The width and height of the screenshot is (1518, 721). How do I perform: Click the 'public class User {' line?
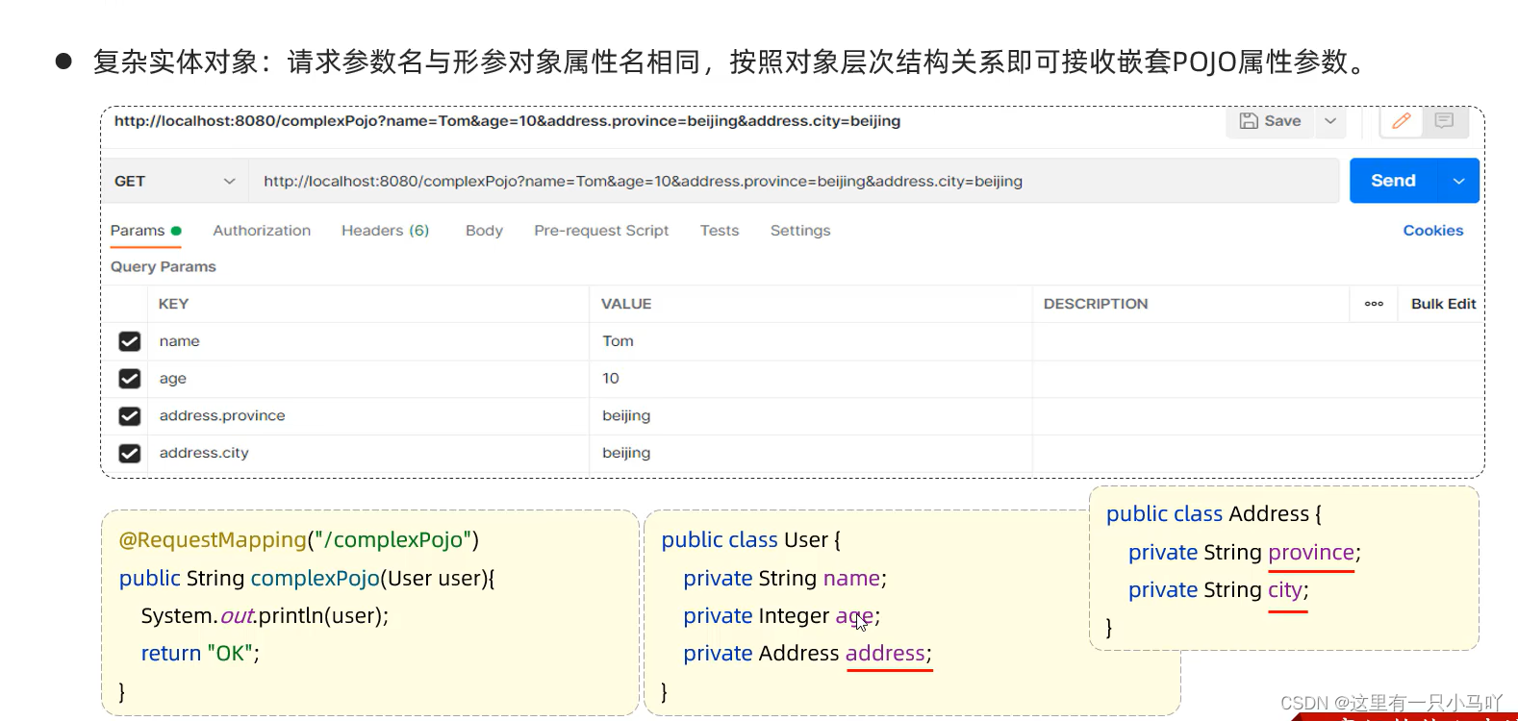pos(750,540)
